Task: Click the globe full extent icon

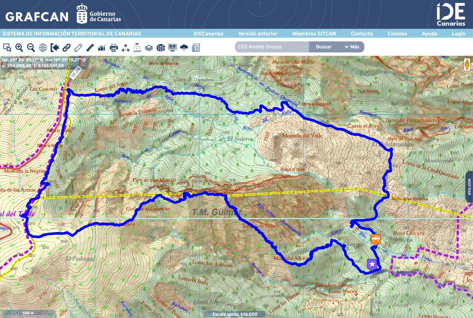Action: pos(43,48)
